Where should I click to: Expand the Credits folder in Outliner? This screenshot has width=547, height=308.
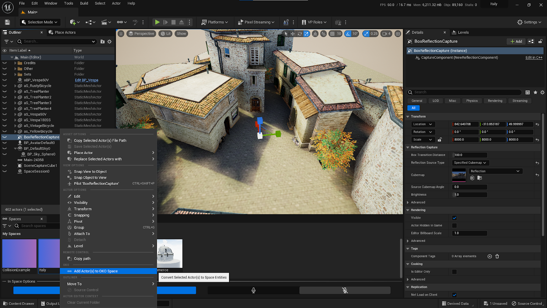[x=15, y=63]
